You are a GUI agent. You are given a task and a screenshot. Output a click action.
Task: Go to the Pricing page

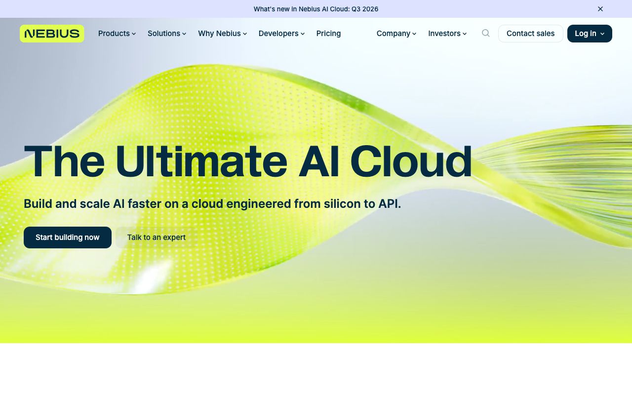coord(329,34)
